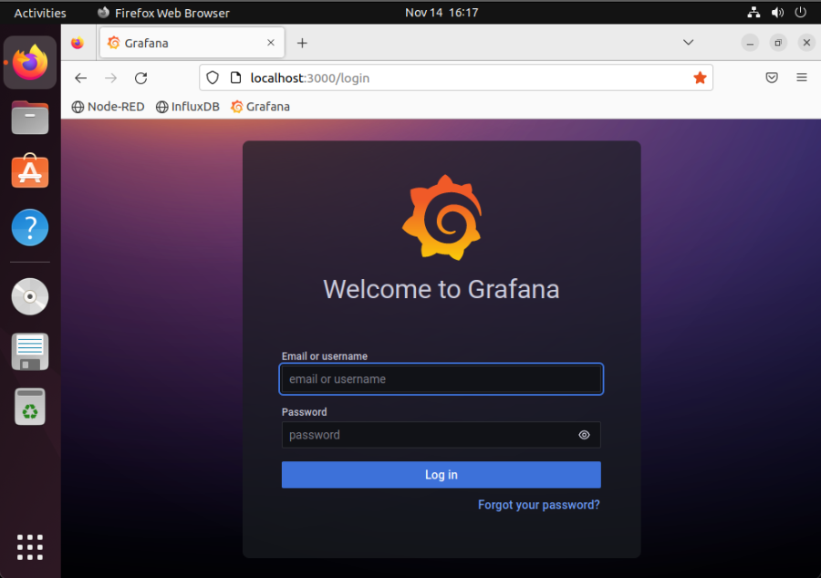Screen dimensions: 821x578
Task: Open the Firefox View pinned icon
Action: click(x=78, y=43)
